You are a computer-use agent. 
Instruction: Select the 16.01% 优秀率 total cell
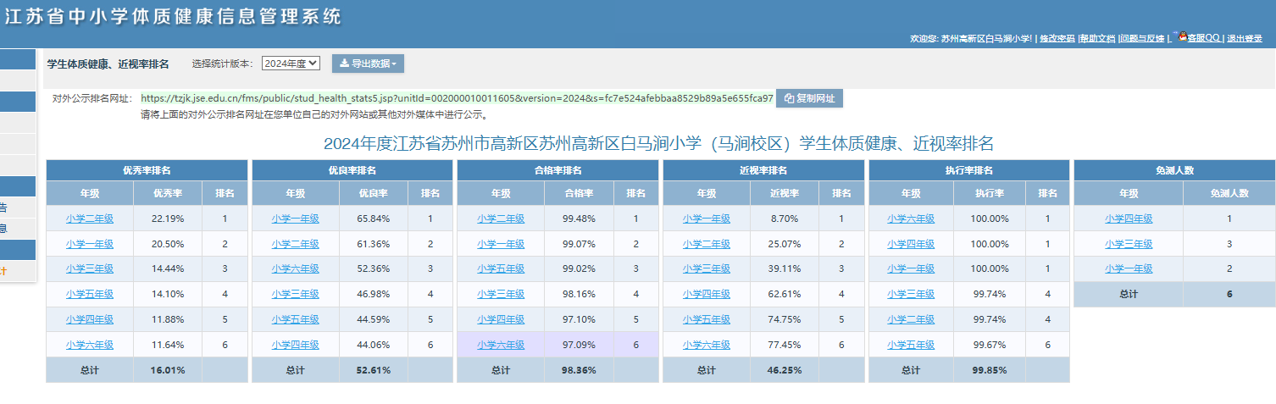[x=168, y=369]
